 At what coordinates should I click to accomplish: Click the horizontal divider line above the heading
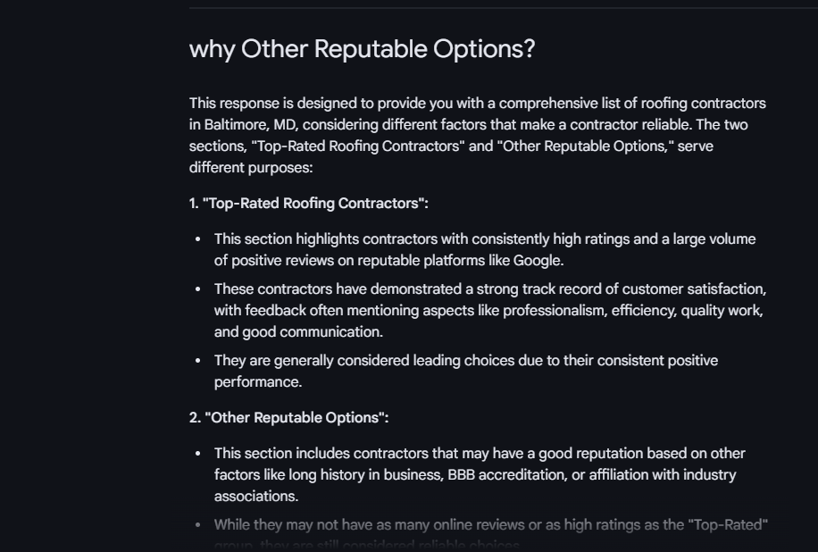(x=504, y=8)
